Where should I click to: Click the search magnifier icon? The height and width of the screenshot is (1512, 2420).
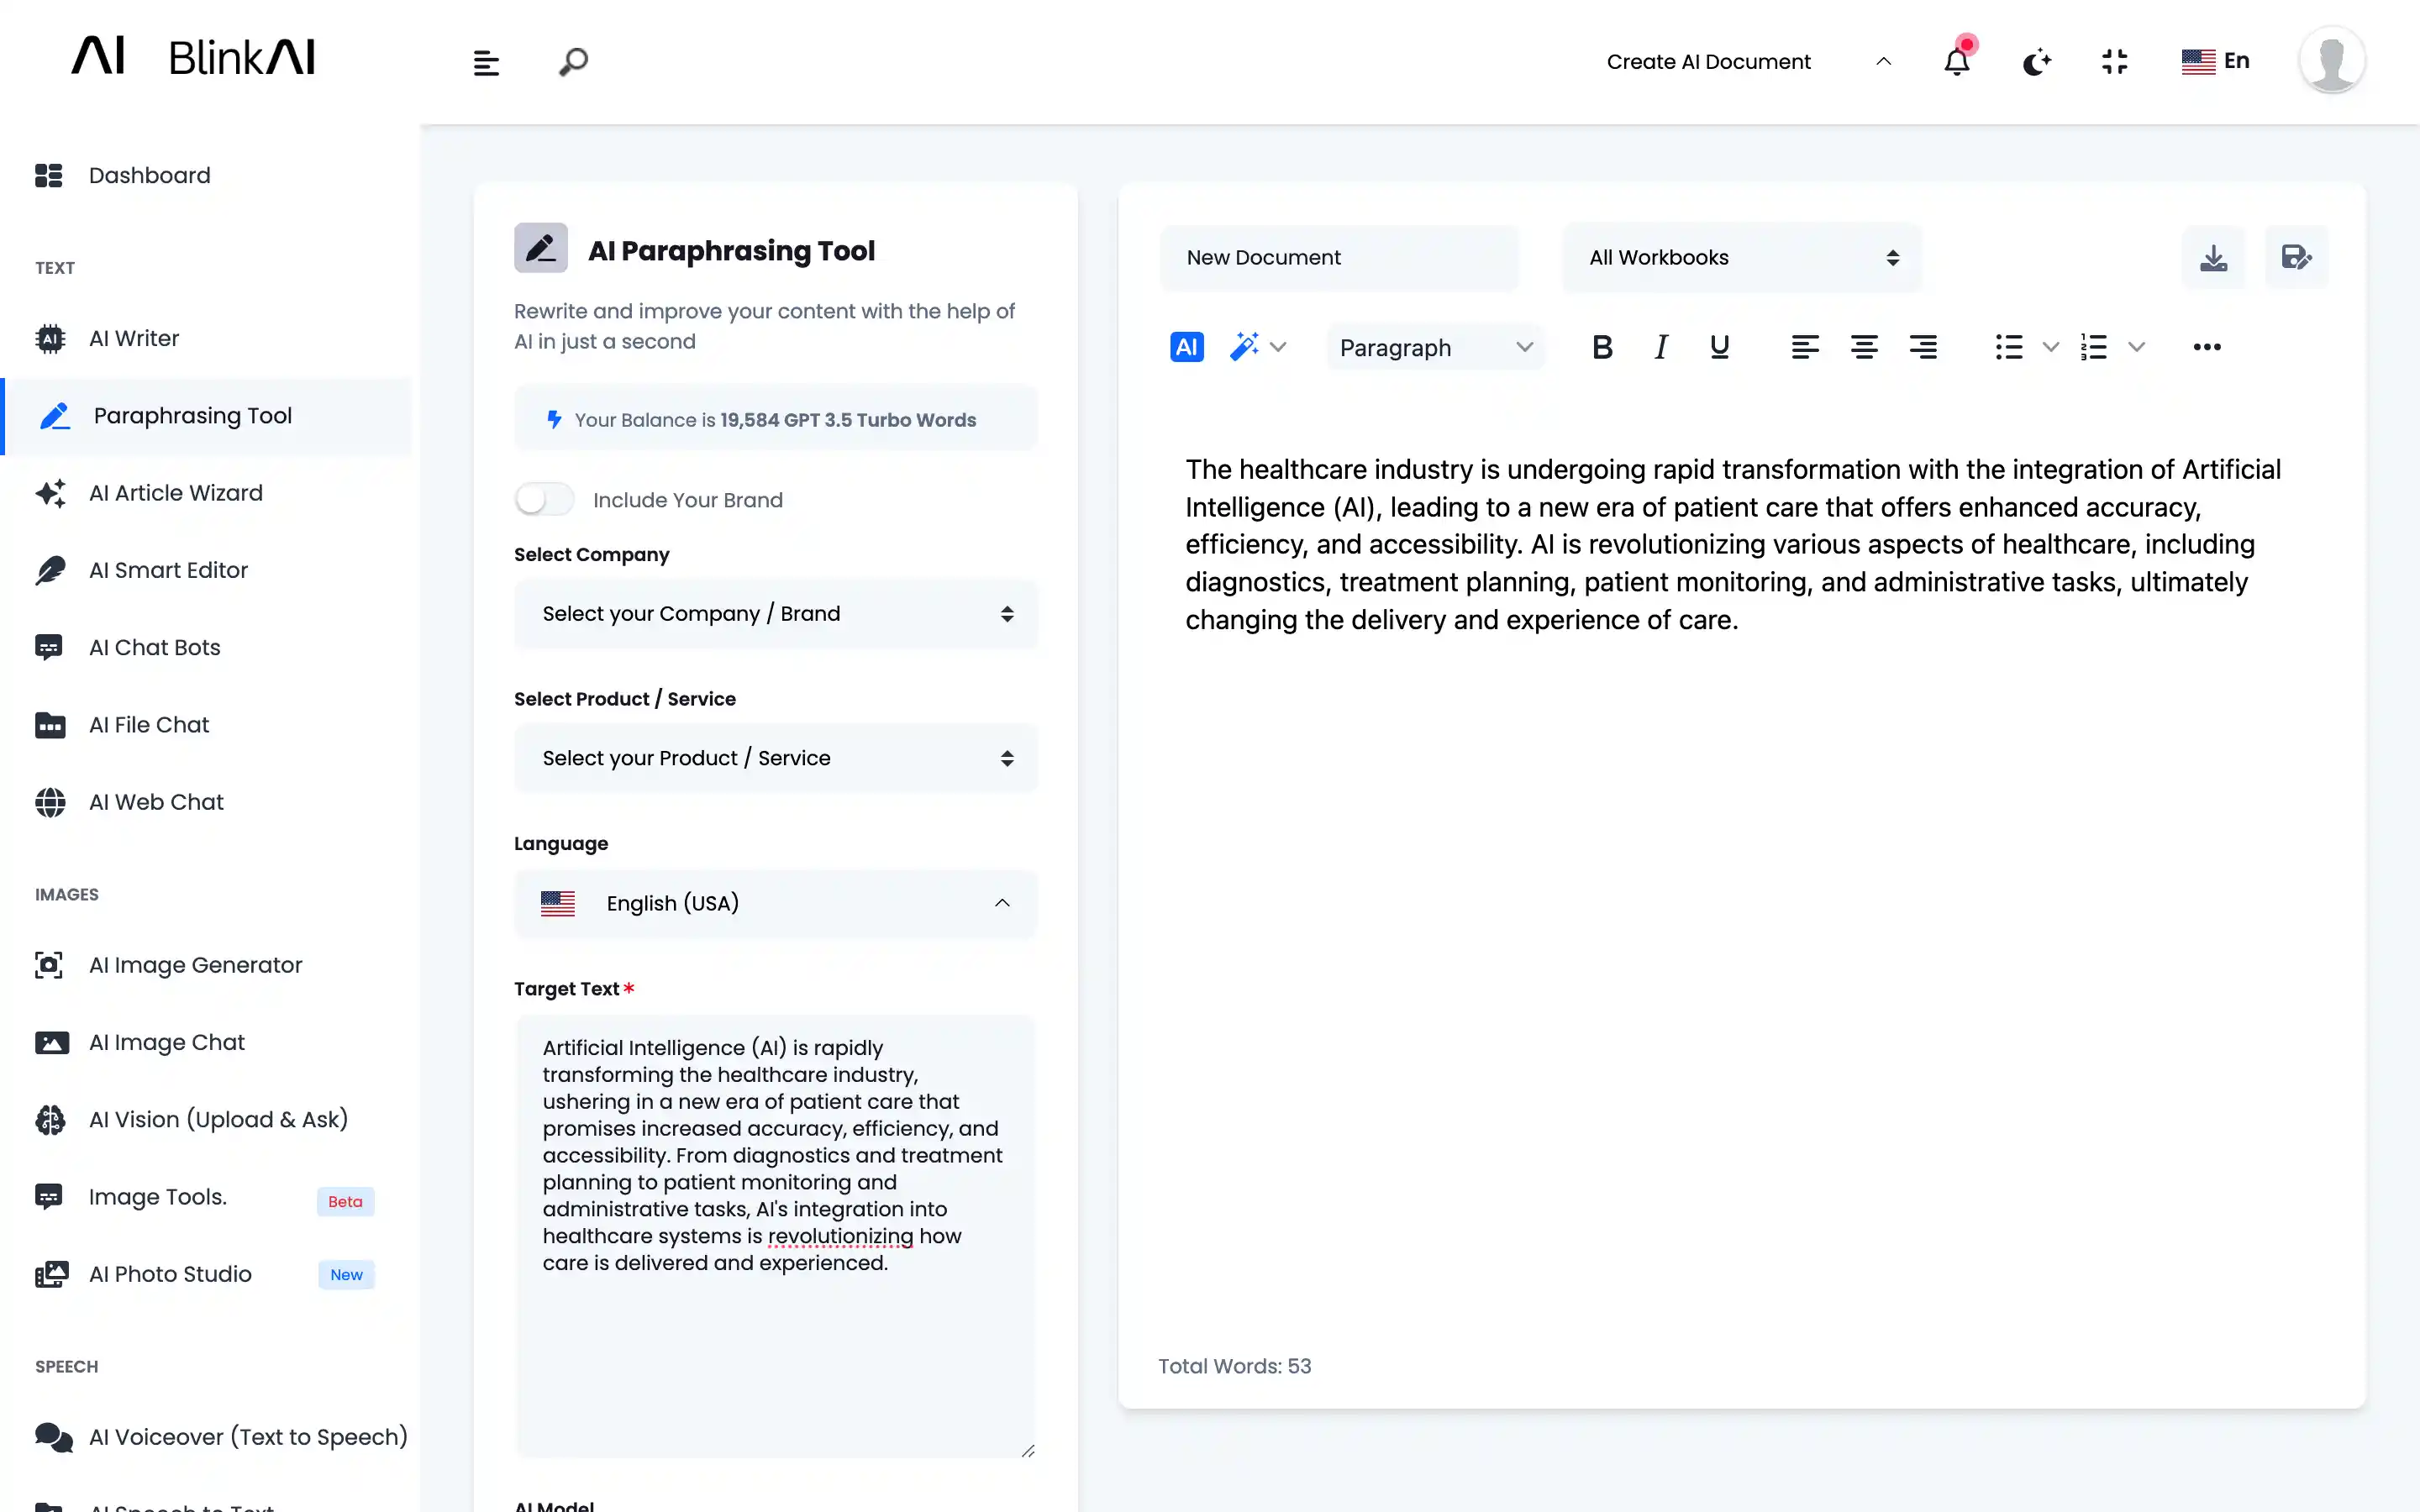(x=573, y=62)
